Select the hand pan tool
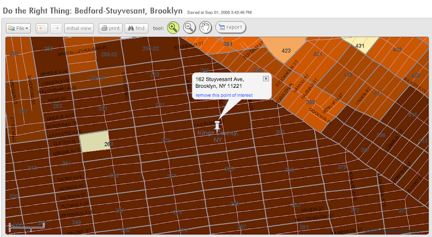The image size is (432, 237). point(206,27)
